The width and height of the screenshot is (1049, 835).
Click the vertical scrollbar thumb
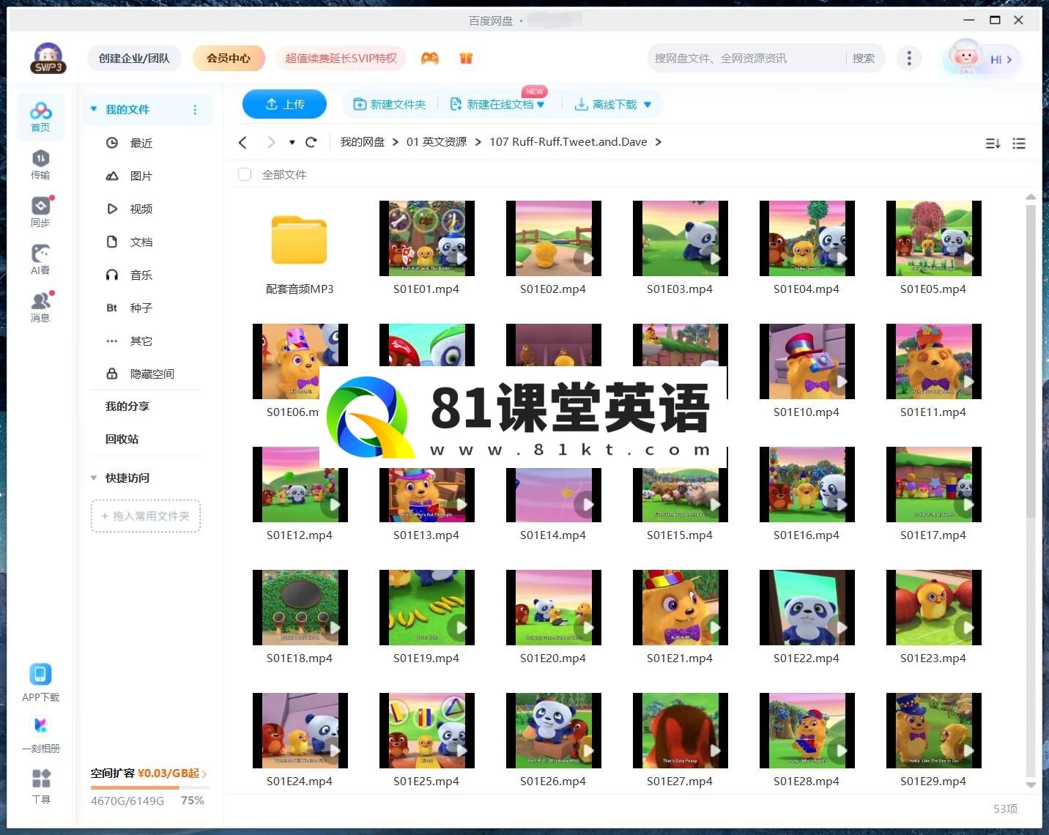click(x=1031, y=360)
